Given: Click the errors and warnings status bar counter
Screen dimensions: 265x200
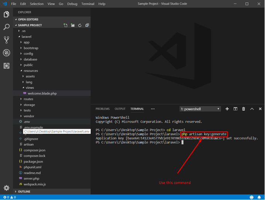Looking at the screenshot, I should (10, 197).
